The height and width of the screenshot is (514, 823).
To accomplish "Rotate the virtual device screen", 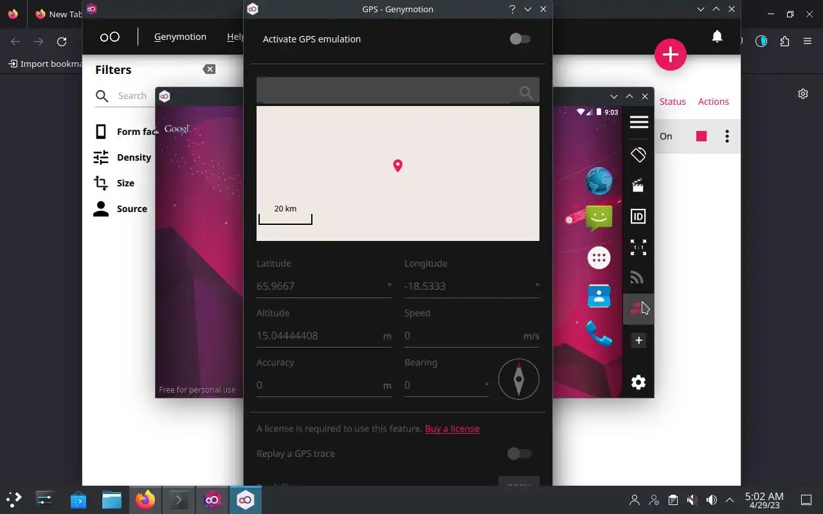I will click(638, 155).
